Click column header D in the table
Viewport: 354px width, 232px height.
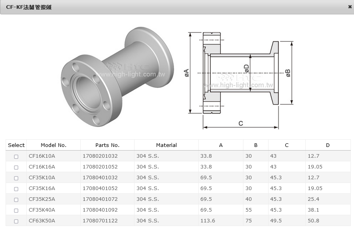tap(328, 145)
